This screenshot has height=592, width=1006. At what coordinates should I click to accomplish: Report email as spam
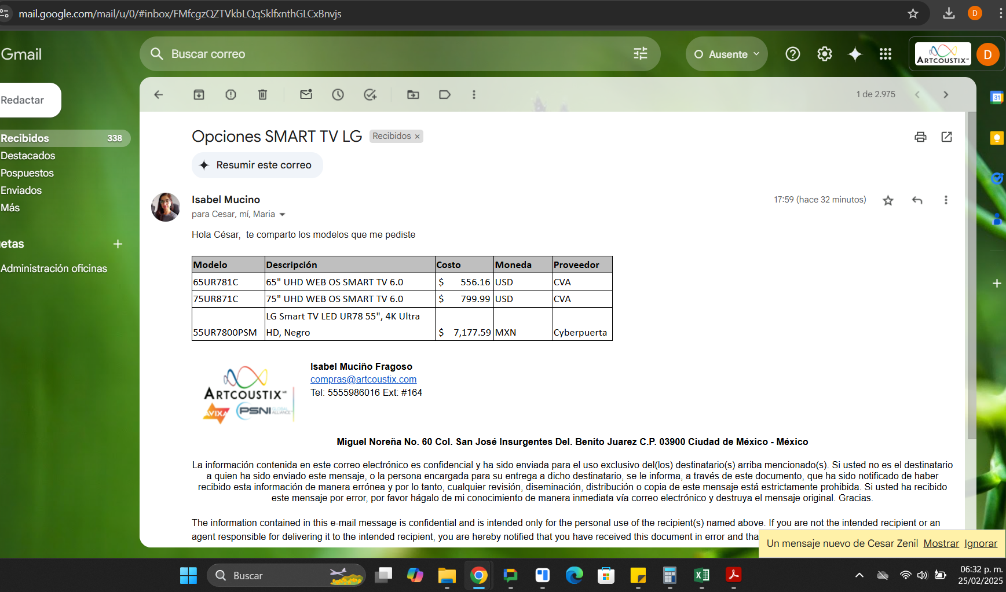[x=231, y=94]
